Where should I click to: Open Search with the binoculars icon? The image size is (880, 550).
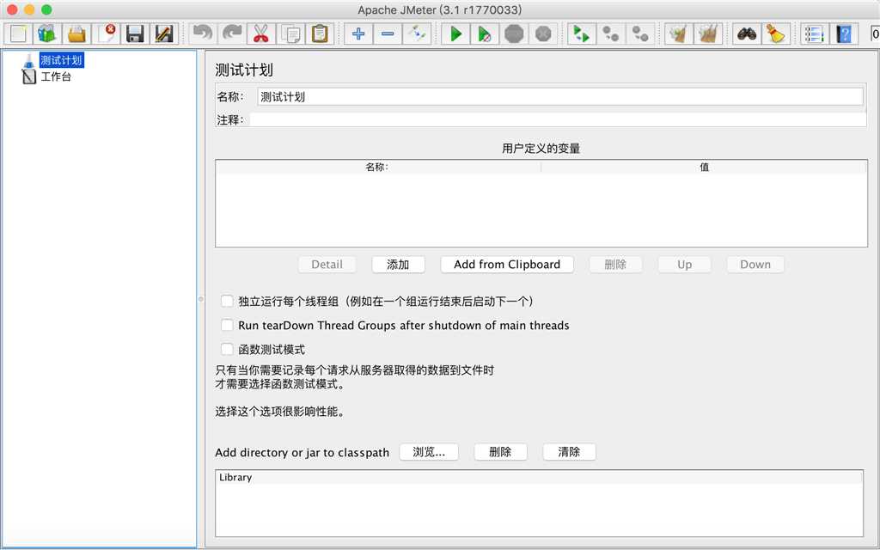click(747, 34)
